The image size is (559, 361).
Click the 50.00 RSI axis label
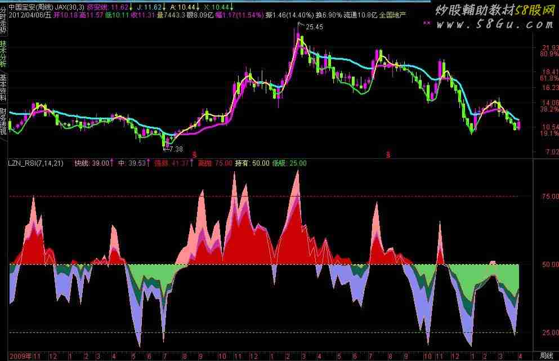point(550,264)
